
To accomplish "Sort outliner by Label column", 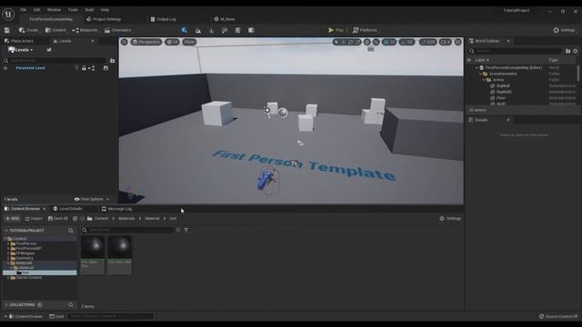I will click(482, 60).
